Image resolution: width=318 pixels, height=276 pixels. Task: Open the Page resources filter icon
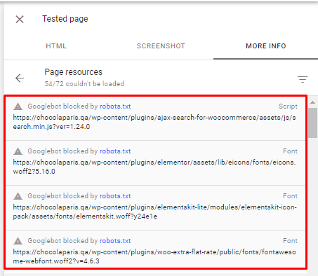click(303, 79)
